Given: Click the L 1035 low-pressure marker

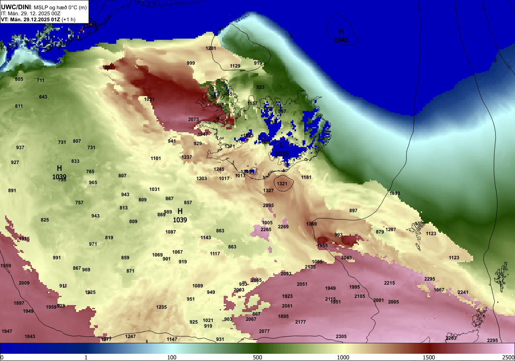Looking at the screenshot, I should tap(282, 150).
